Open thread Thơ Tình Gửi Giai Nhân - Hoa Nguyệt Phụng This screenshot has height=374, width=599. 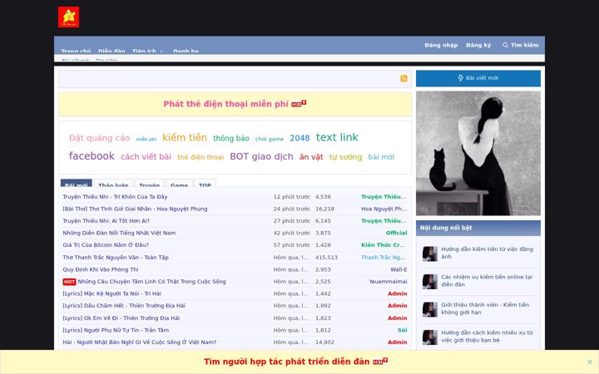[135, 209]
